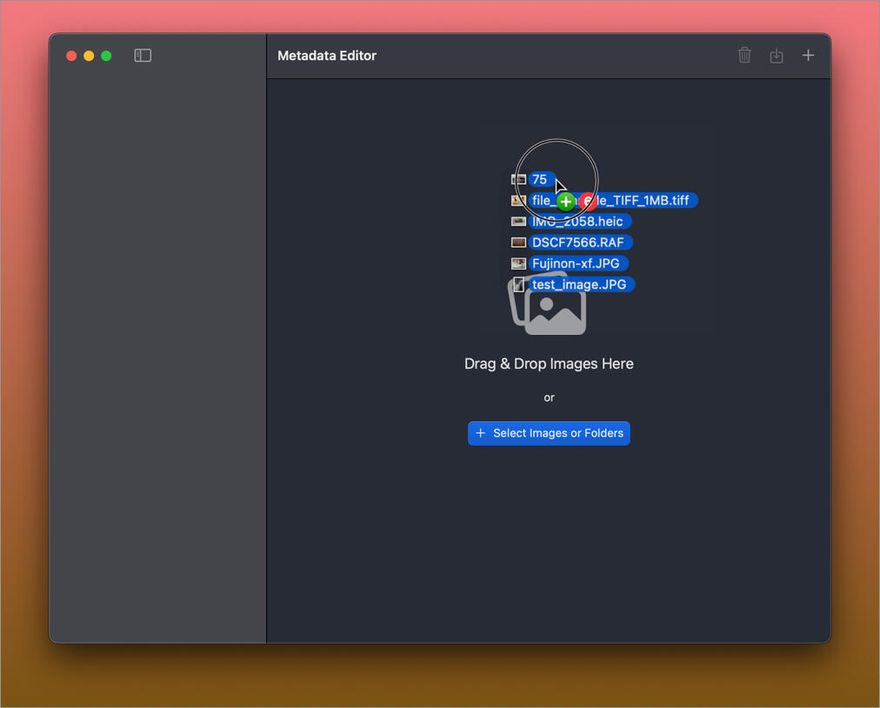This screenshot has height=708, width=880.
Task: Click the Drag & Drop Images Here text
Action: (x=549, y=364)
